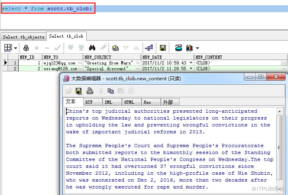Image resolution: width=288 pixels, height=195 pixels.
Task: Click the save results floppy icon
Action: 163,48
